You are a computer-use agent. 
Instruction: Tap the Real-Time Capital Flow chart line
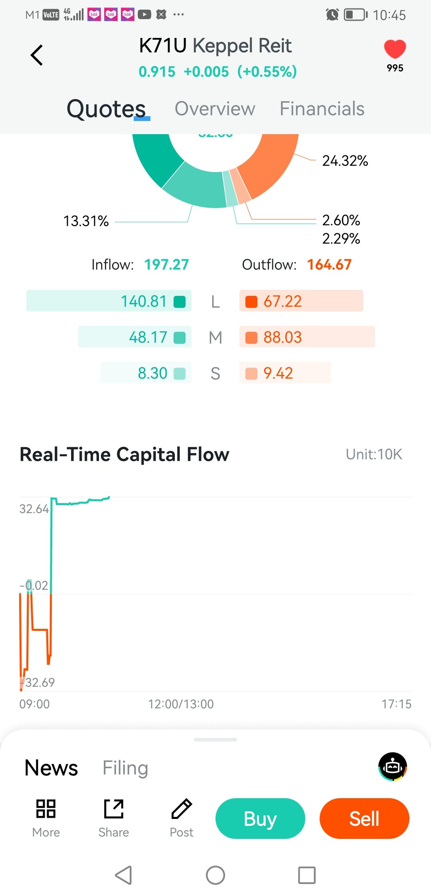(80, 502)
